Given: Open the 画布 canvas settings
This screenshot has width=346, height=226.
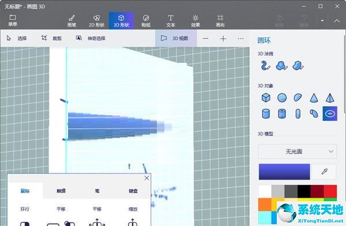Looking at the screenshot, I should pyautogui.click(x=220, y=21).
